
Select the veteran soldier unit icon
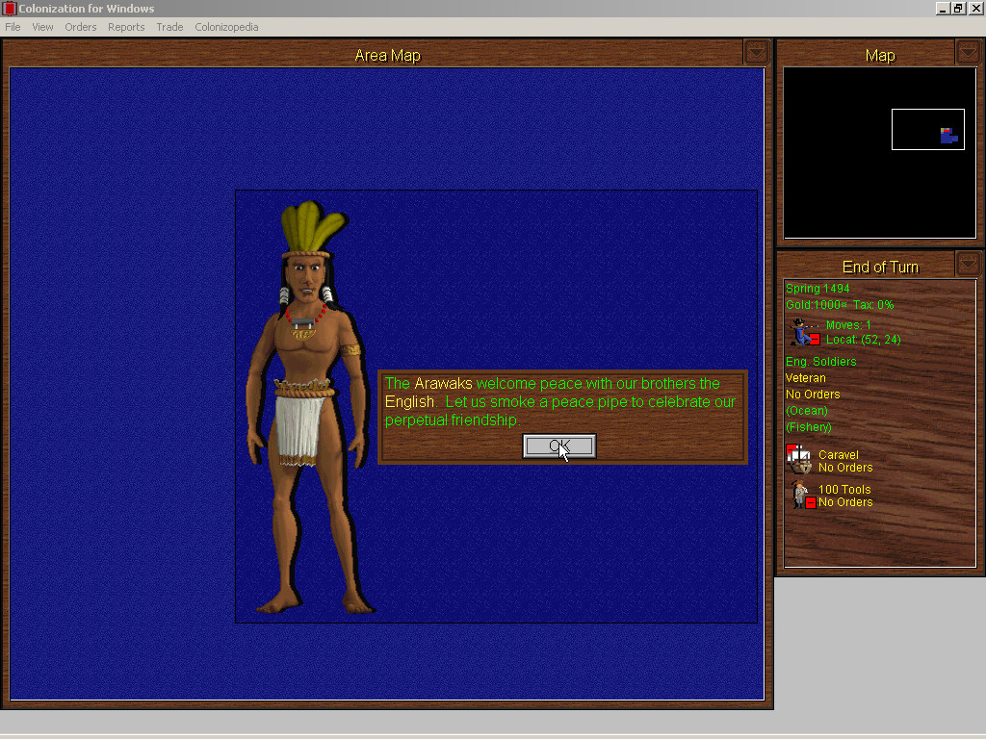pos(804,332)
